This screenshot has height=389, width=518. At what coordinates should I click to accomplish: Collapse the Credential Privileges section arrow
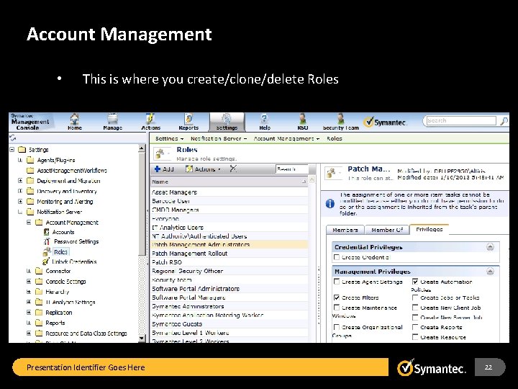[490, 247]
